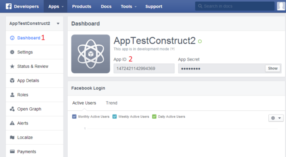Click the development mode help [?] link
The image size is (286, 157).
pos(172,49)
